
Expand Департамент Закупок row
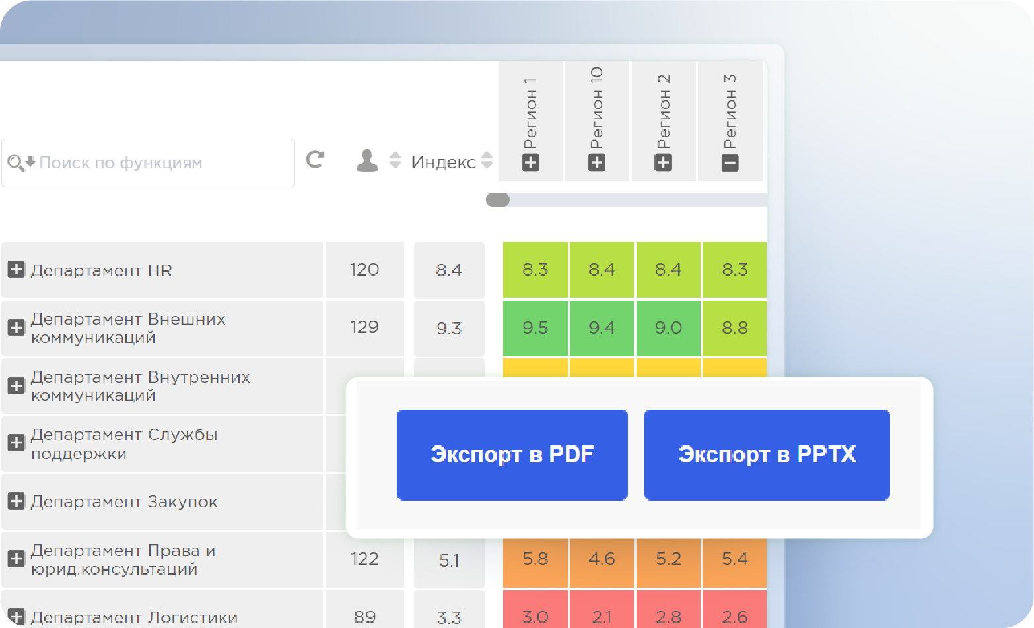(x=17, y=501)
